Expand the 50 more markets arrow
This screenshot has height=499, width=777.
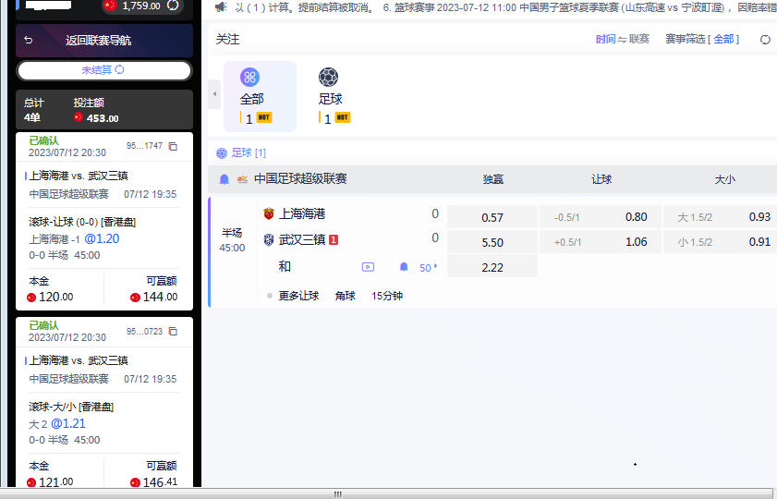tap(429, 268)
